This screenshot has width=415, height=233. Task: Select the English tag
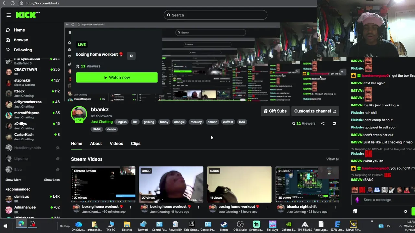(122, 122)
